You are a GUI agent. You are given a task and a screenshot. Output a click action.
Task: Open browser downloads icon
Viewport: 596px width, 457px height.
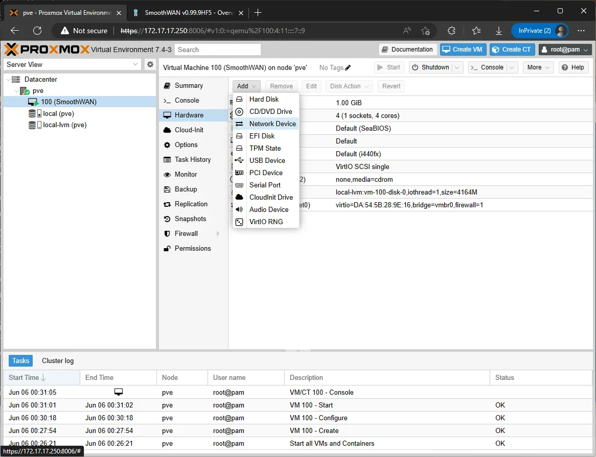[499, 31]
